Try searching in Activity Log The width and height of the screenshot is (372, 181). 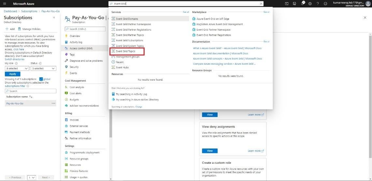[131, 94]
